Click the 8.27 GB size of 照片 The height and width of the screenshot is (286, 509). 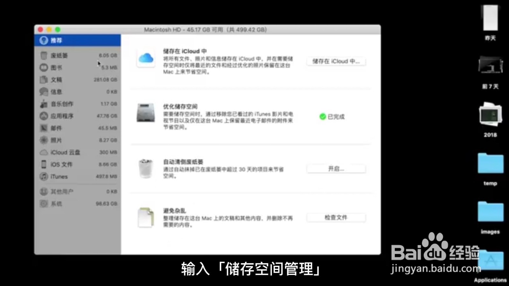(x=108, y=140)
